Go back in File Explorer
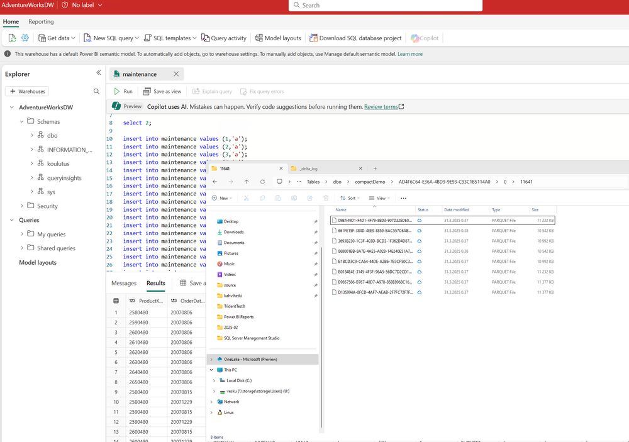Image resolution: width=629 pixels, height=442 pixels. point(215,182)
